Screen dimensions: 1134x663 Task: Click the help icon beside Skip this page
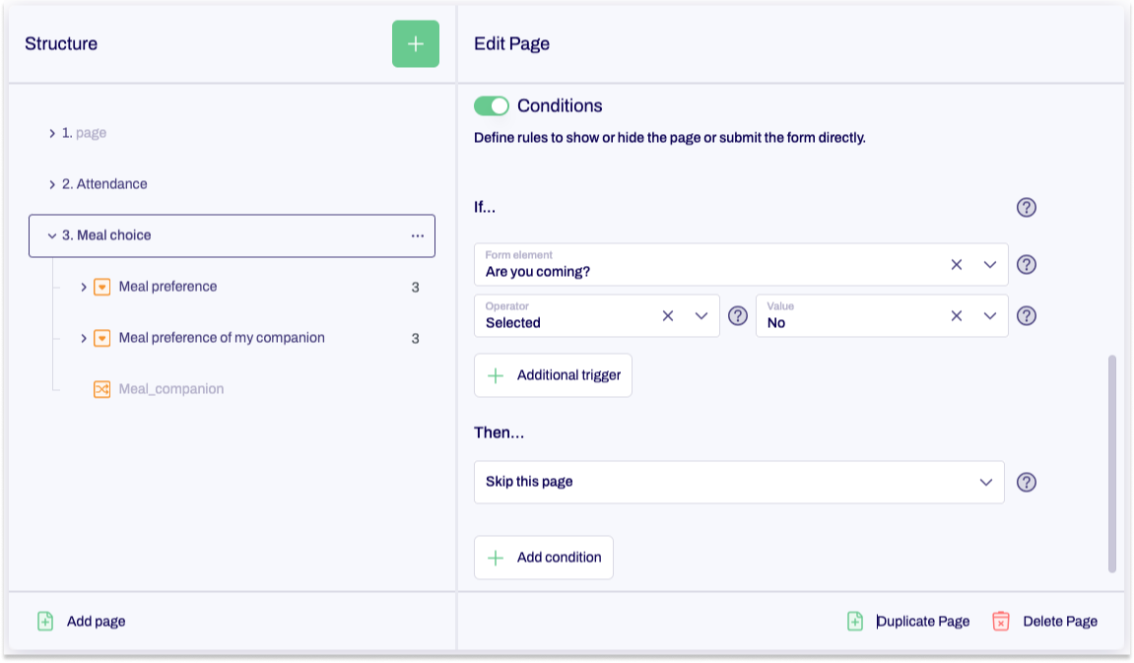tap(1027, 482)
